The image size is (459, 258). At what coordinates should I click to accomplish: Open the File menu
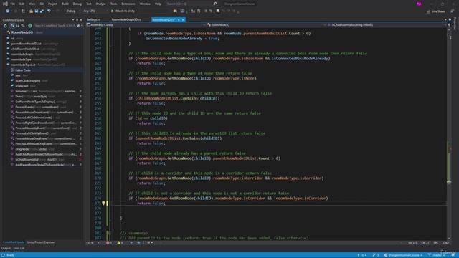[x=13, y=4]
